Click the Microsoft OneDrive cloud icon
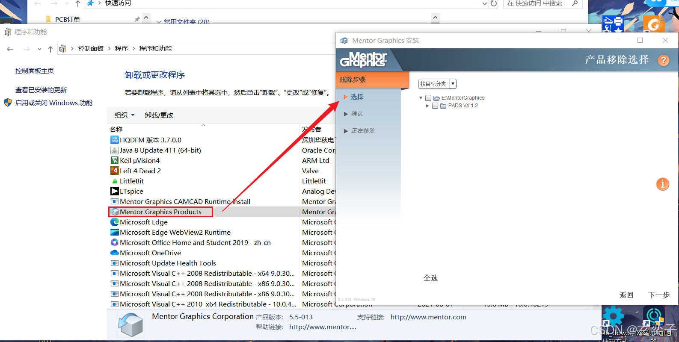Screen dimensions: 679x342 click(x=114, y=253)
